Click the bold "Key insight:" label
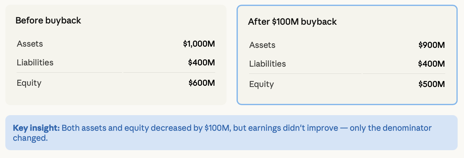 tap(36, 128)
